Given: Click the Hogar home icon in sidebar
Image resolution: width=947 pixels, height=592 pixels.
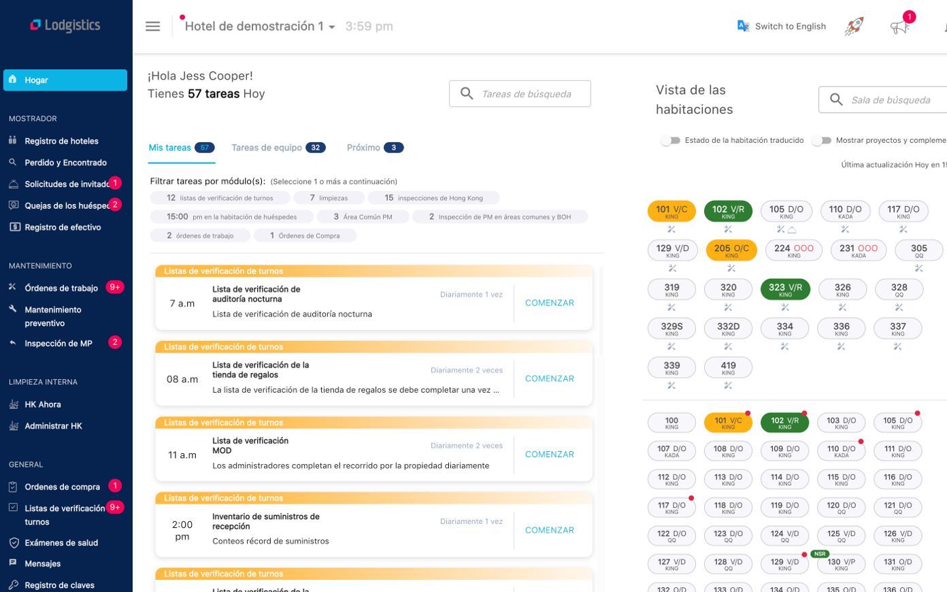Looking at the screenshot, I should click(x=13, y=80).
